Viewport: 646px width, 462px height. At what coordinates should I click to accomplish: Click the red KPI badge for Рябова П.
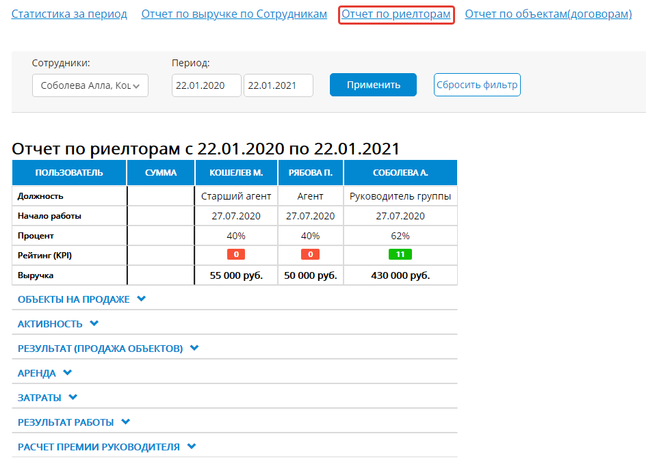pos(310,255)
